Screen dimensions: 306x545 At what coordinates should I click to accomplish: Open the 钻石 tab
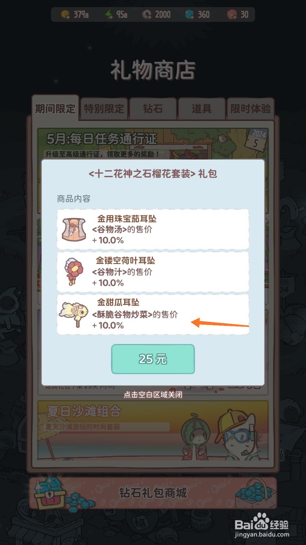point(153,109)
